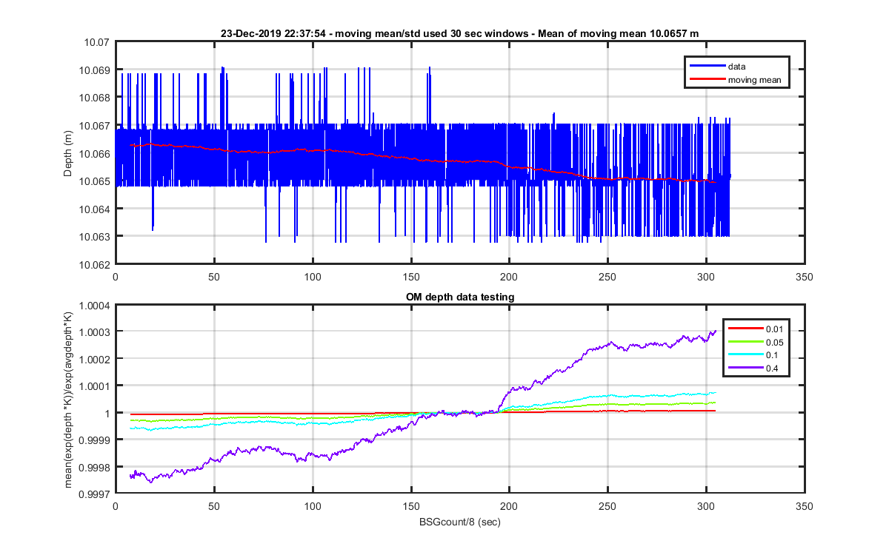
Task: Click the 350 x-tick of the top plot
Action: click(805, 277)
